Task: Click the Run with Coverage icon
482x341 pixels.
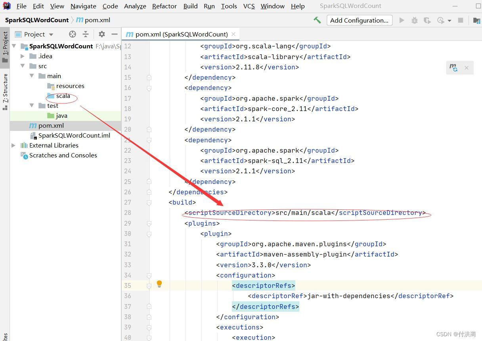Action: pyautogui.click(x=427, y=20)
